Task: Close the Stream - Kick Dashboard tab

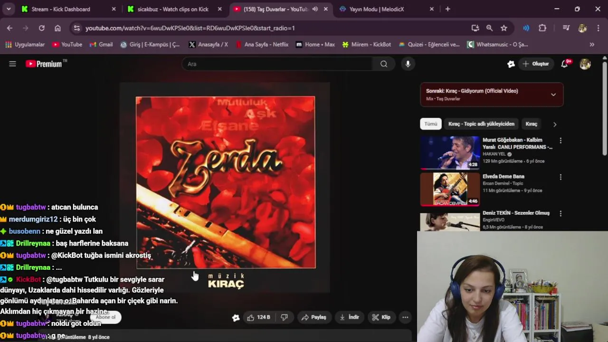Action: 114,9
